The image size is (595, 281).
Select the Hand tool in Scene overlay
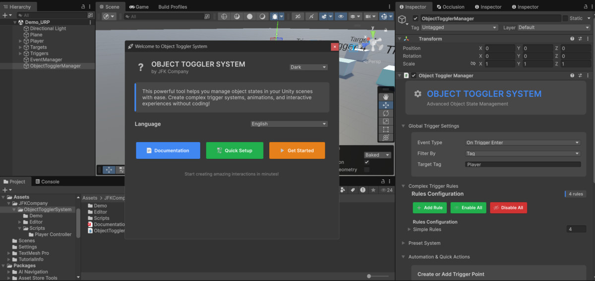(x=386, y=97)
